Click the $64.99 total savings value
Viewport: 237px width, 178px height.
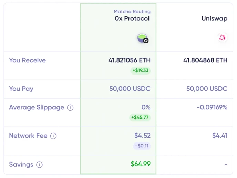coord(141,164)
